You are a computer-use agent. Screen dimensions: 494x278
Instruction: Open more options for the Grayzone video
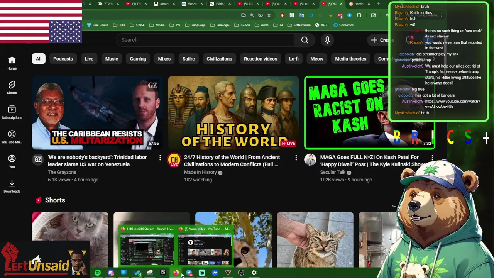coord(160,158)
